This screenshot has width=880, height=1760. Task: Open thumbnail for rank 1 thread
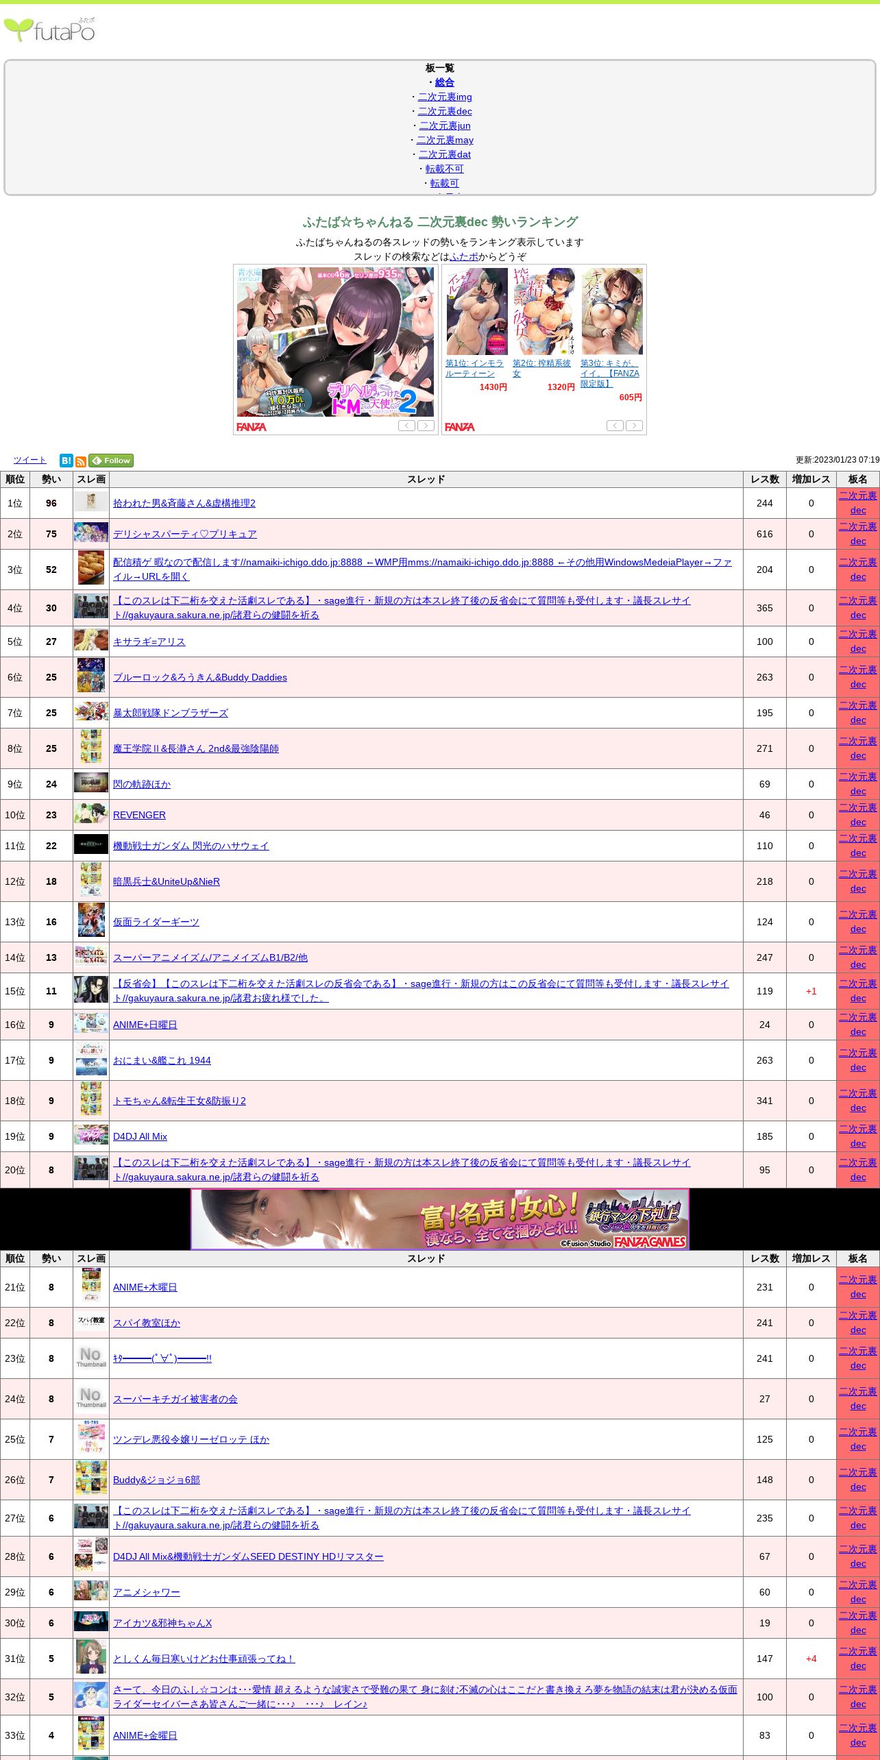point(91,502)
